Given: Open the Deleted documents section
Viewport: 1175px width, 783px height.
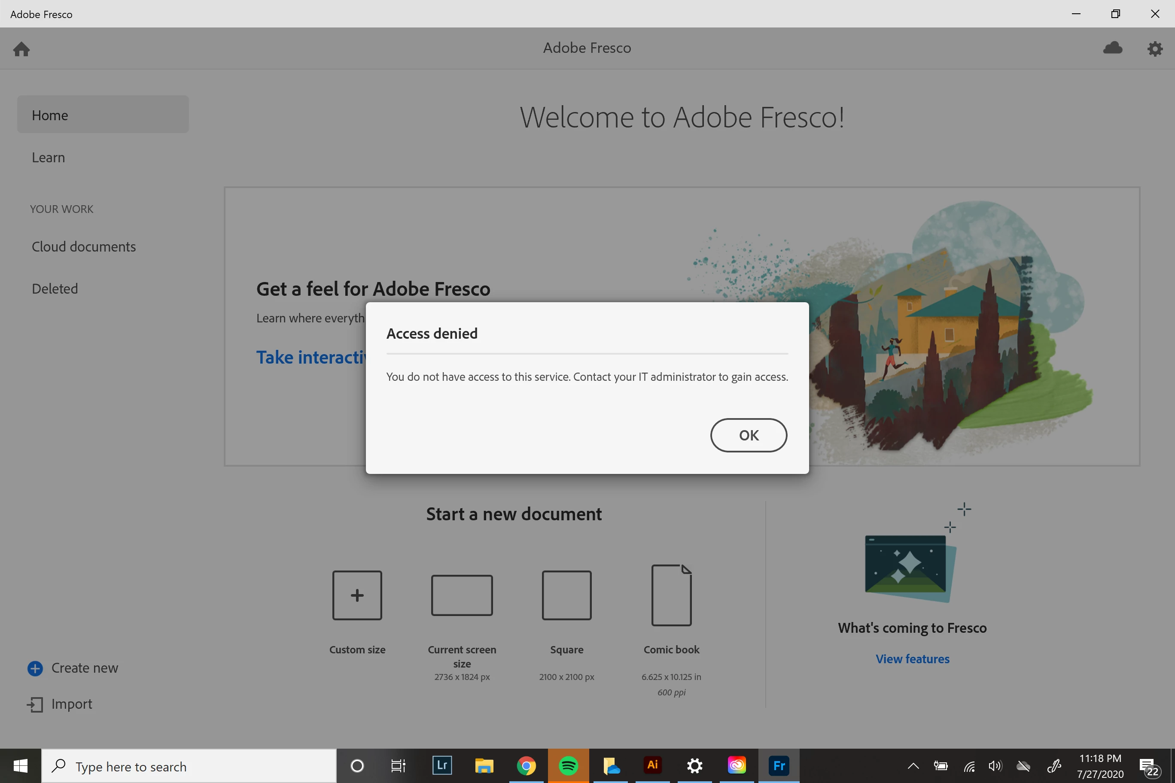Looking at the screenshot, I should [55, 288].
